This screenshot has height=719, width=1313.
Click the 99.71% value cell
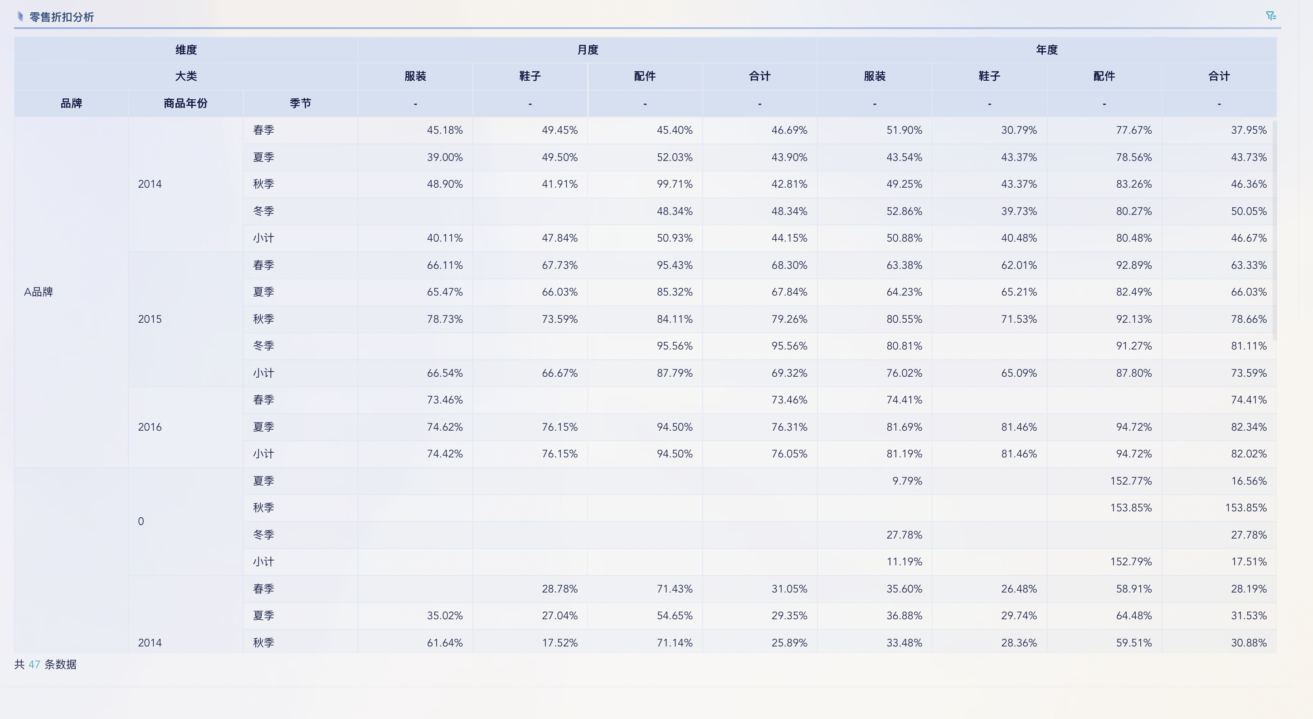point(674,184)
